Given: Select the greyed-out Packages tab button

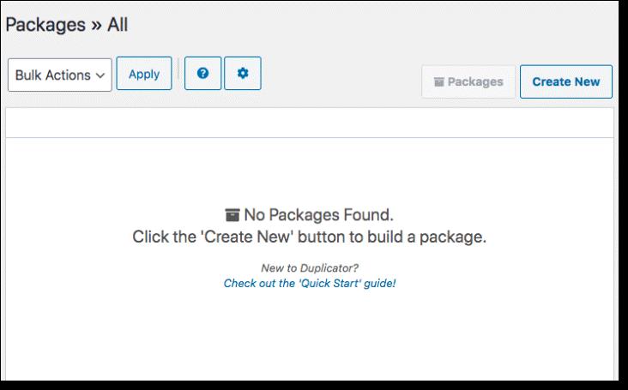Looking at the screenshot, I should coord(468,81).
